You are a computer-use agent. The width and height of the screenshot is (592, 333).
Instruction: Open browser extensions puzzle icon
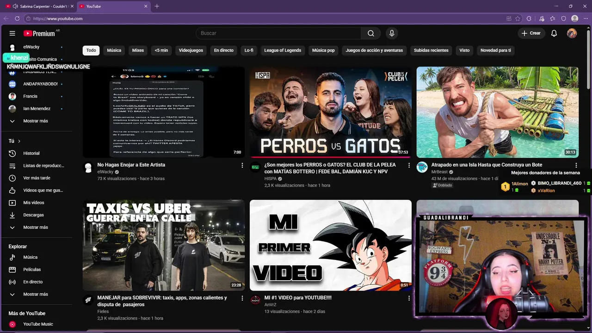[x=530, y=18]
